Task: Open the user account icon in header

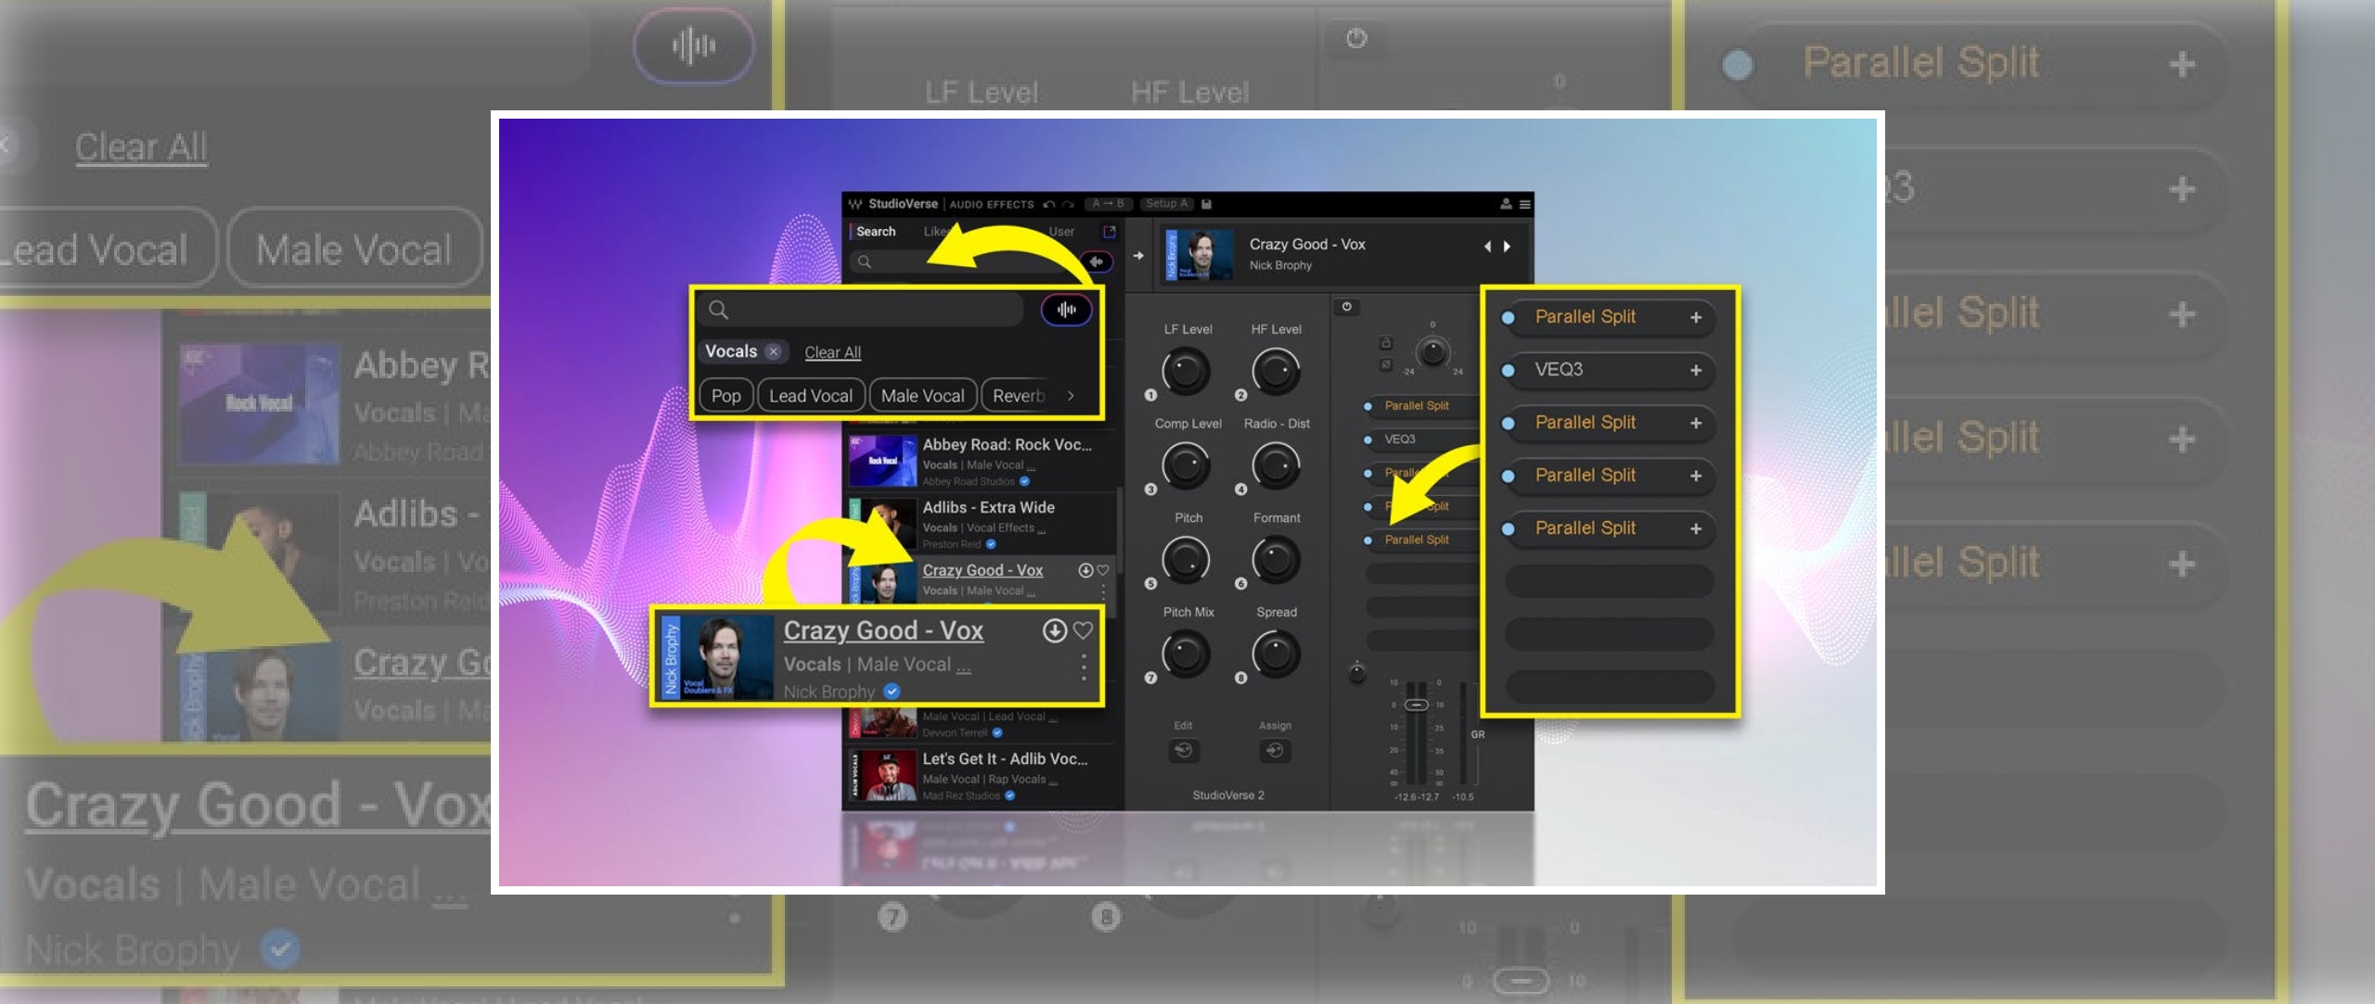Action: 1506,204
